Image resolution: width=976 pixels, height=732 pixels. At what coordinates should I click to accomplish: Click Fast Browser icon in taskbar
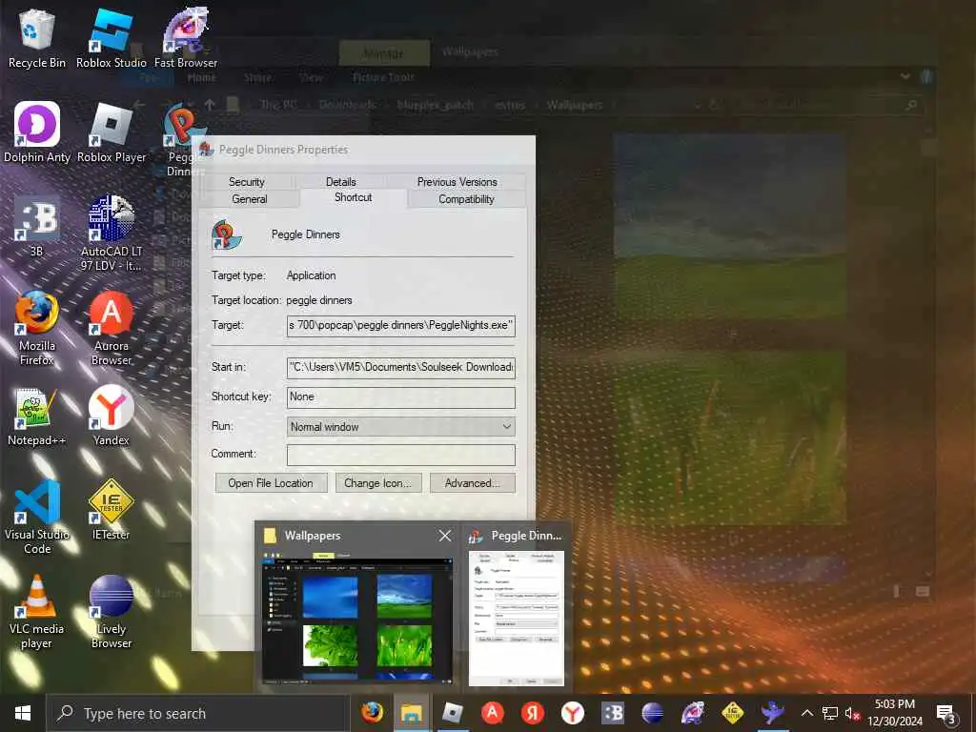coord(692,713)
